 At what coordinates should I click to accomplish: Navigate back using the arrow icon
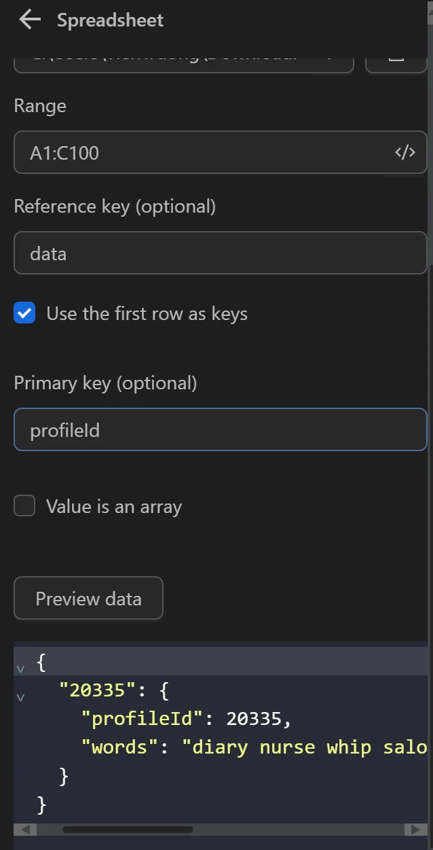point(29,19)
